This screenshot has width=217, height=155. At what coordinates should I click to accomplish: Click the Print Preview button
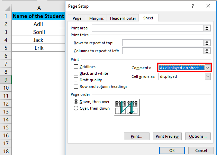tap(167, 136)
